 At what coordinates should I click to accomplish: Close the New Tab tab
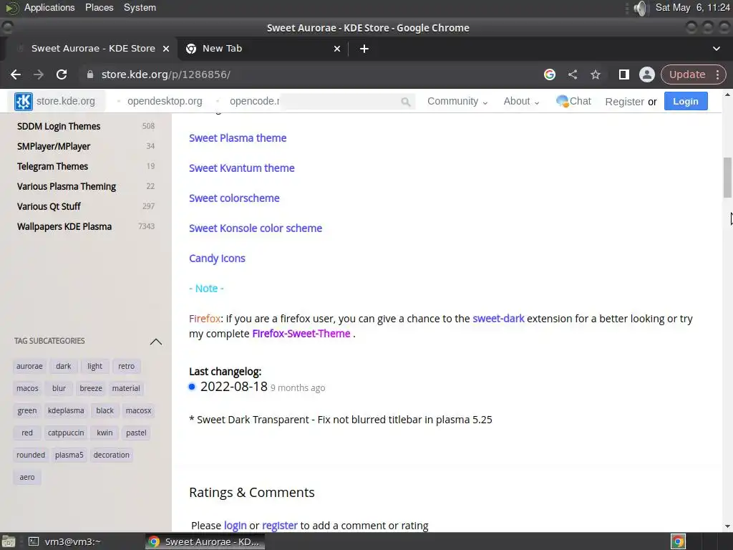tap(337, 49)
